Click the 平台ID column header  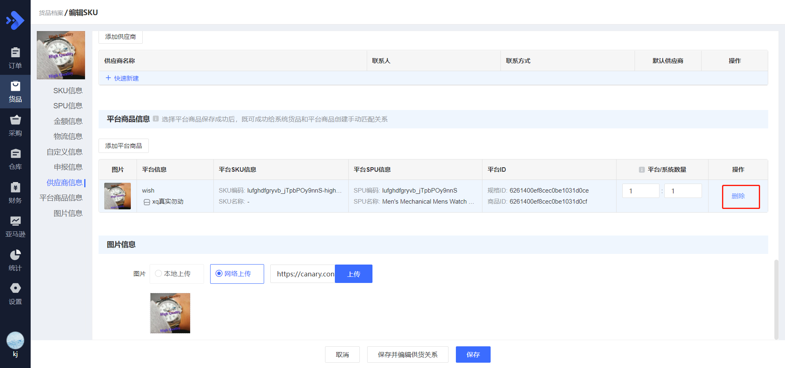pyautogui.click(x=497, y=170)
